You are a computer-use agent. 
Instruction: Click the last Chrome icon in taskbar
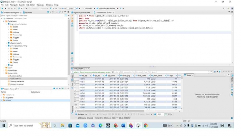tap(146, 126)
